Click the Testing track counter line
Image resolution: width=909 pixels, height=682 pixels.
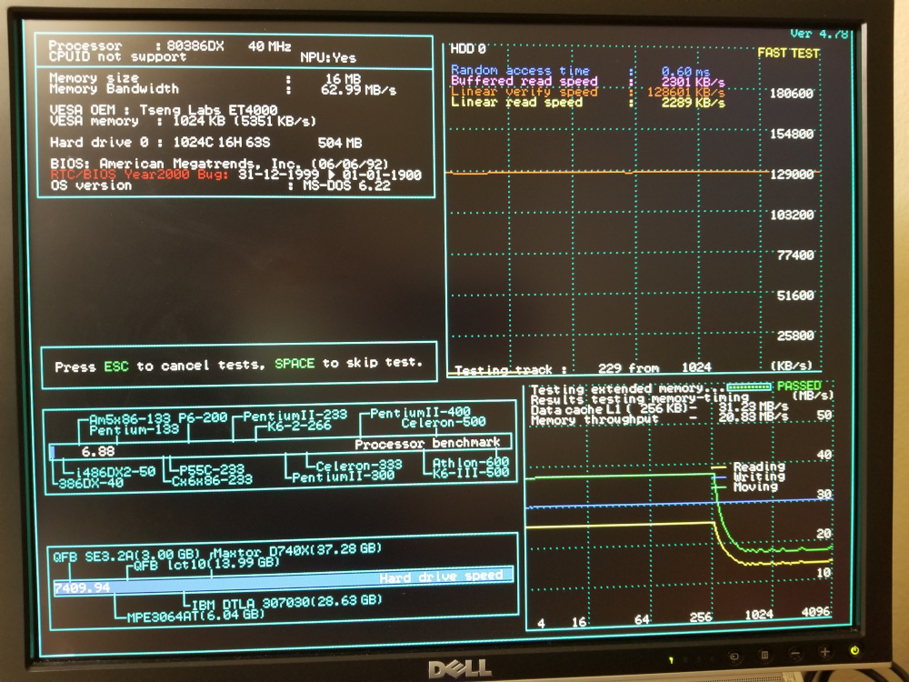[x=583, y=368]
